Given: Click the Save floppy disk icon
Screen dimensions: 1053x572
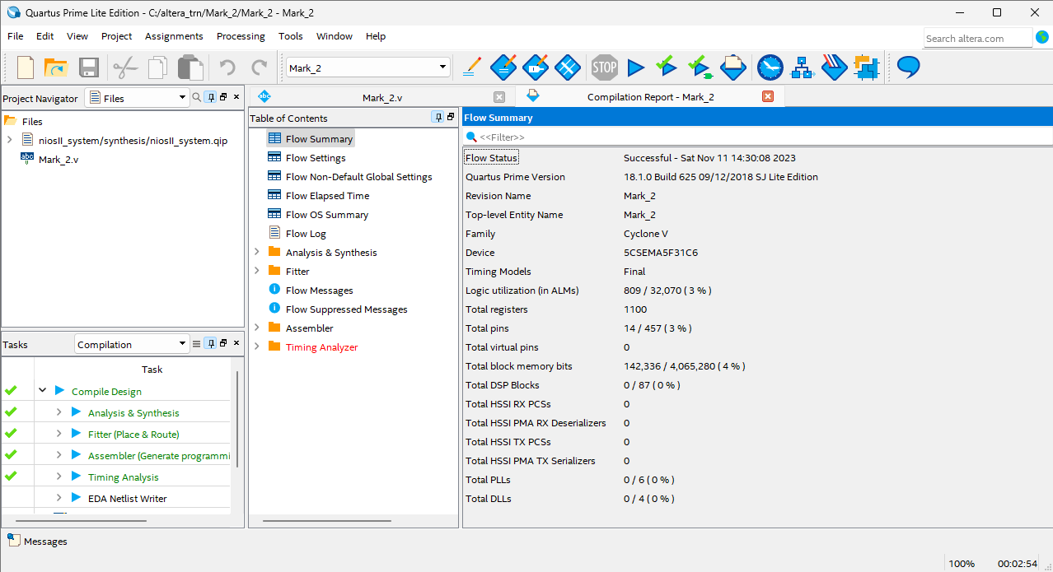Looking at the screenshot, I should click(x=88, y=67).
